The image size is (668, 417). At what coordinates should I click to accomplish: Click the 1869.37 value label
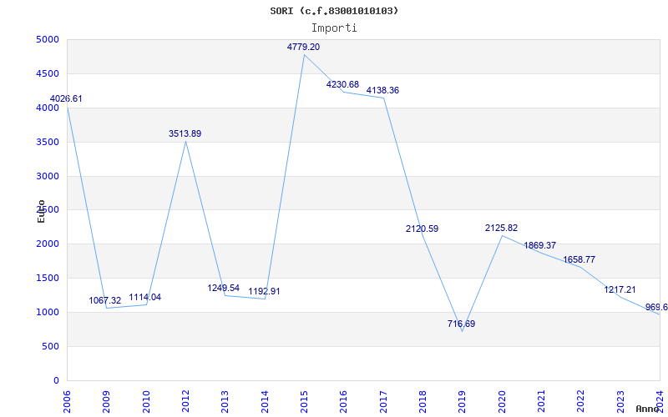click(x=539, y=245)
